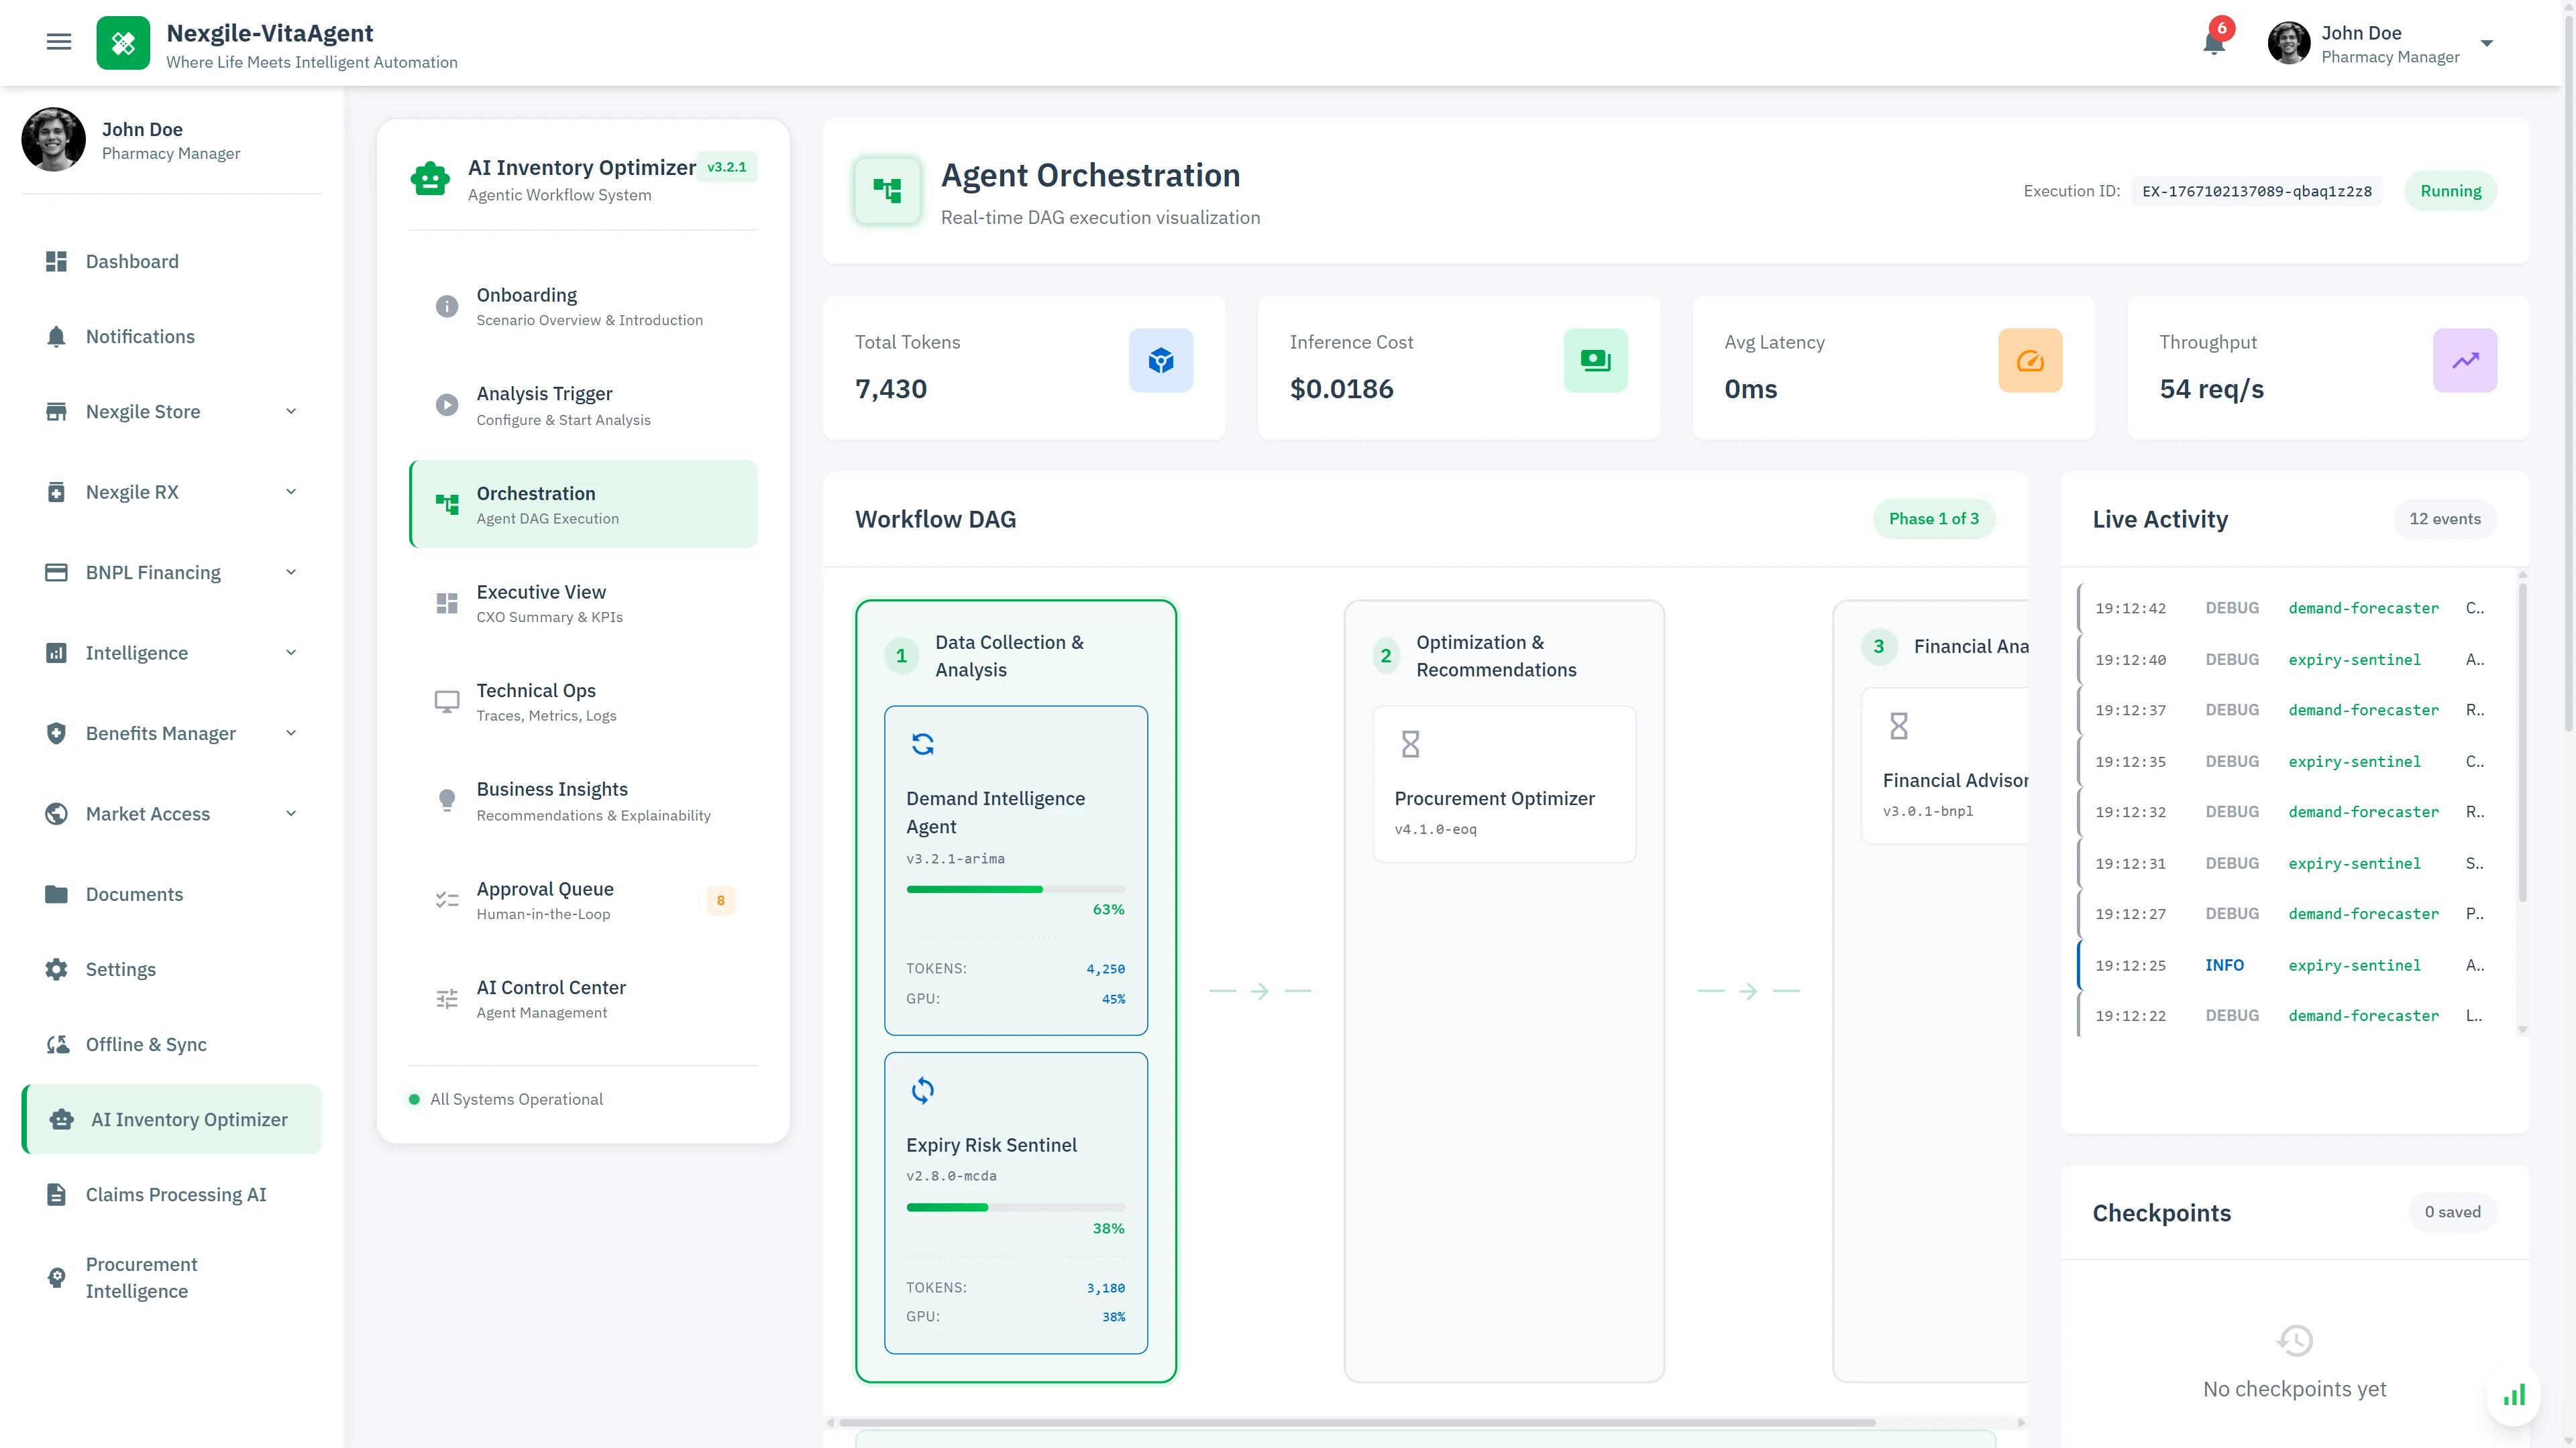This screenshot has width=2576, height=1448.
Task: Select the Dashboard icon in sidebar
Action: [57, 261]
